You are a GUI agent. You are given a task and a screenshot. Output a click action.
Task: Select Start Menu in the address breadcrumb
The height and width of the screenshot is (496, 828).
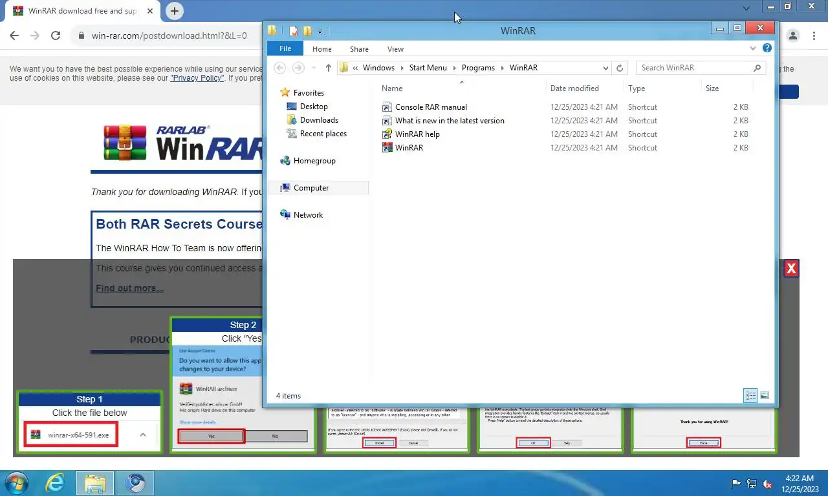[428, 68]
